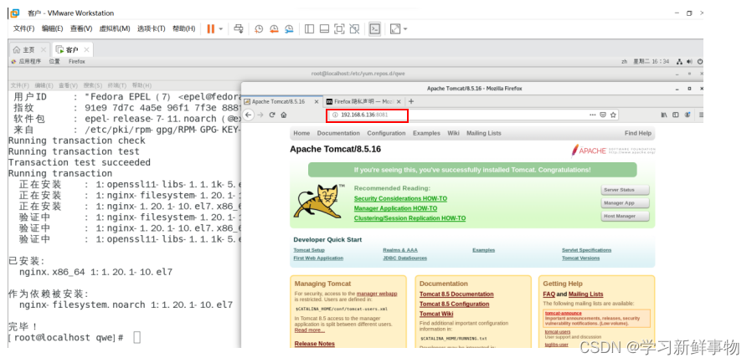
Task: Click the stretch guest display icon
Action: [394, 29]
